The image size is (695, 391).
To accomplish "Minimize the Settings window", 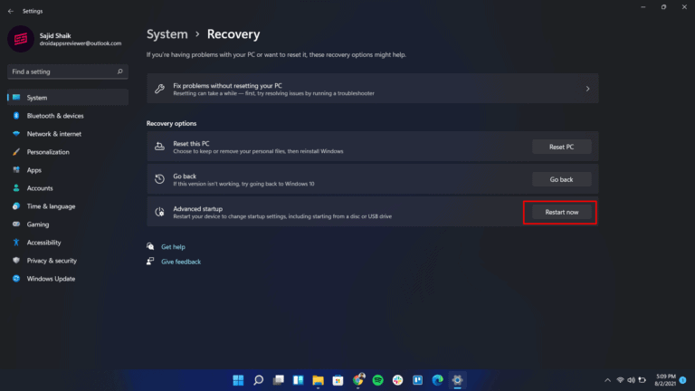I will (x=643, y=7).
